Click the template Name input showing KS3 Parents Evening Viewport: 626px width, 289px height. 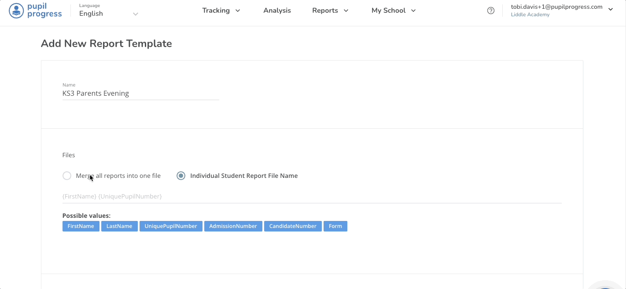(140, 93)
